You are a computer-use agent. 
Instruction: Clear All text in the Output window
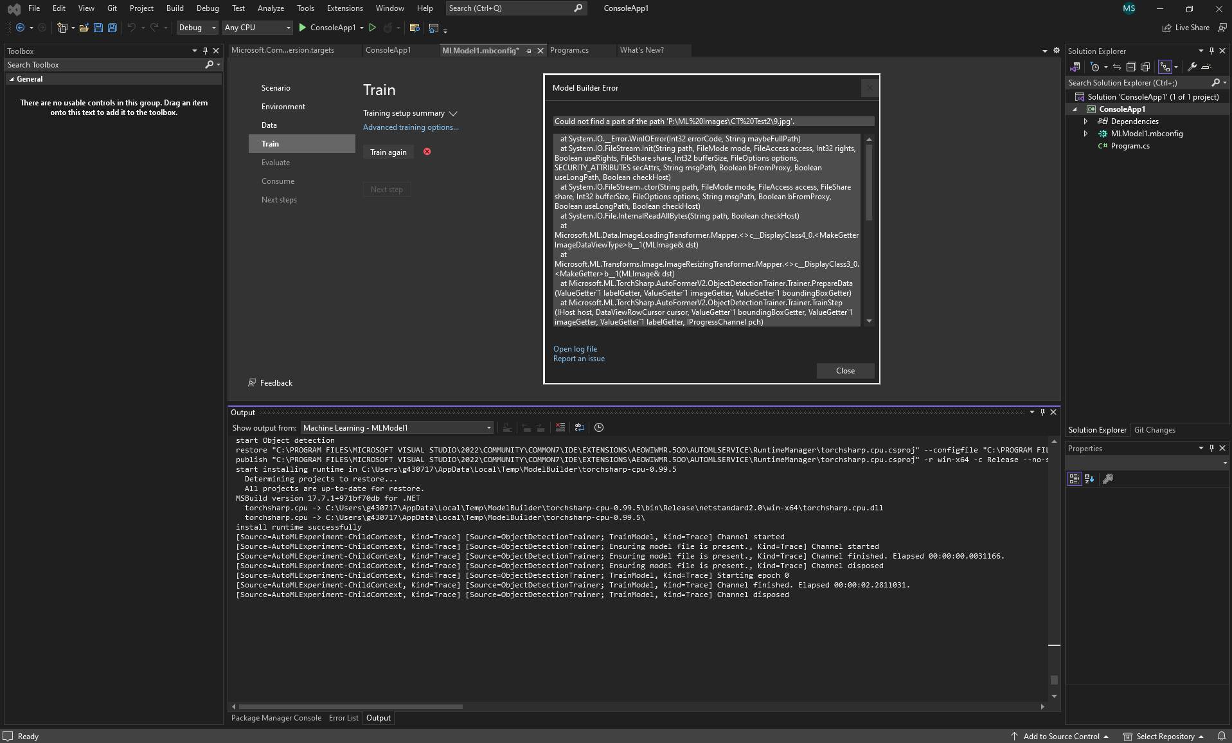560,427
